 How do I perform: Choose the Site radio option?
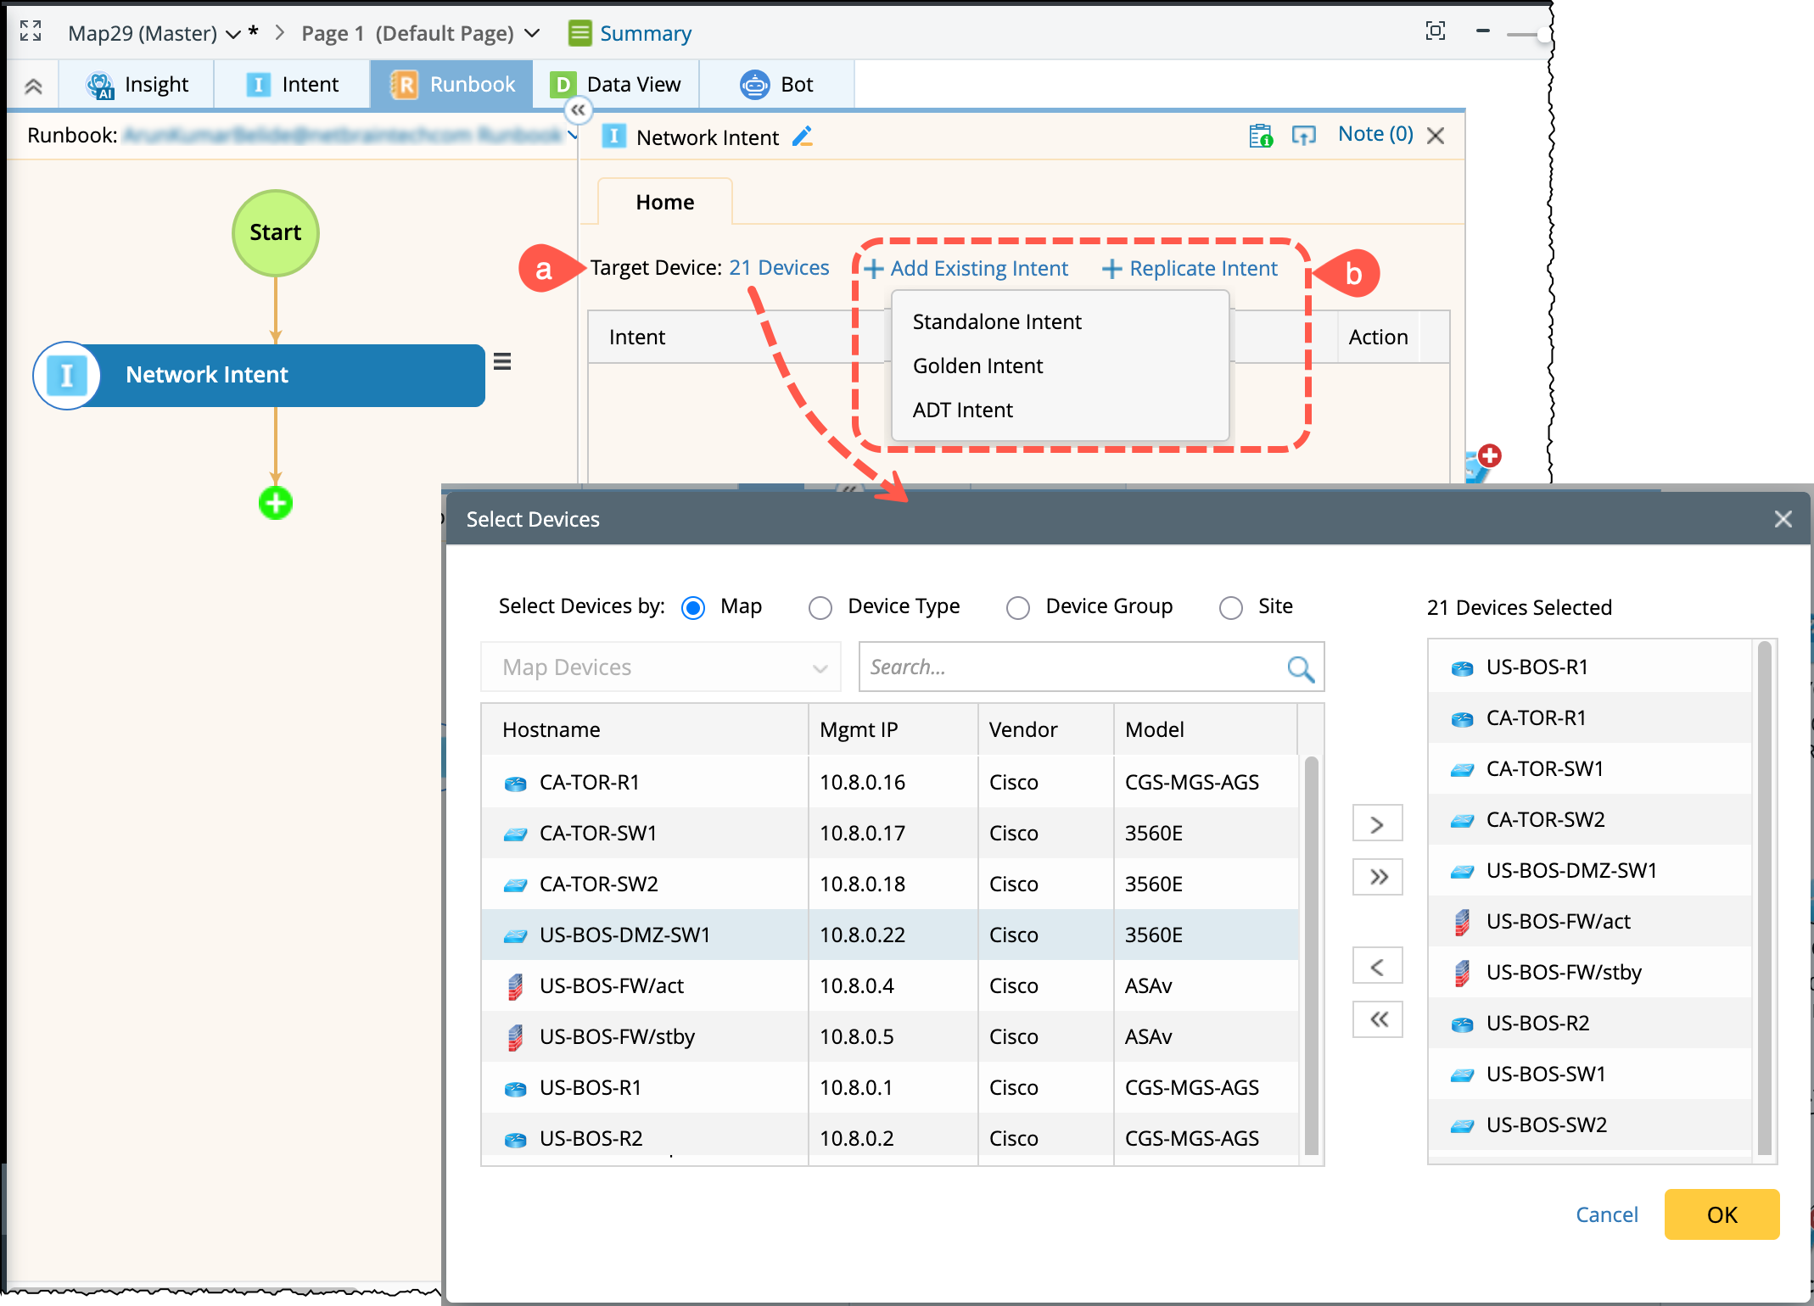point(1230,608)
